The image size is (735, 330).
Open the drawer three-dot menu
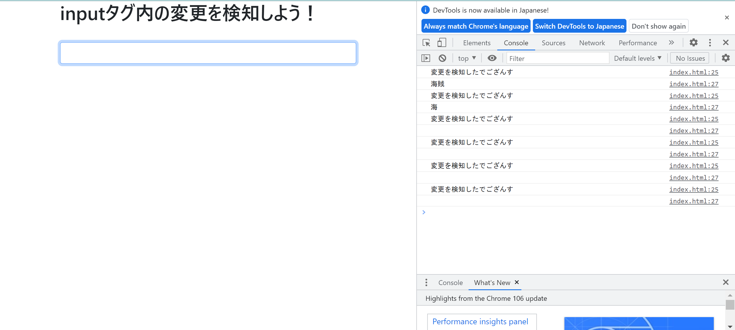426,282
